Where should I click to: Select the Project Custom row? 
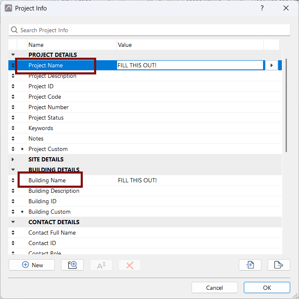click(145, 149)
